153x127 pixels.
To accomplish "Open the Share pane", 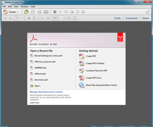I will [146, 18].
